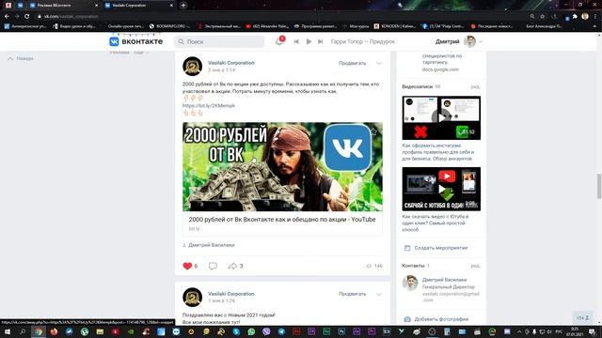
Task: Open WhatsApp in the taskbar
Action: [x=251, y=331]
